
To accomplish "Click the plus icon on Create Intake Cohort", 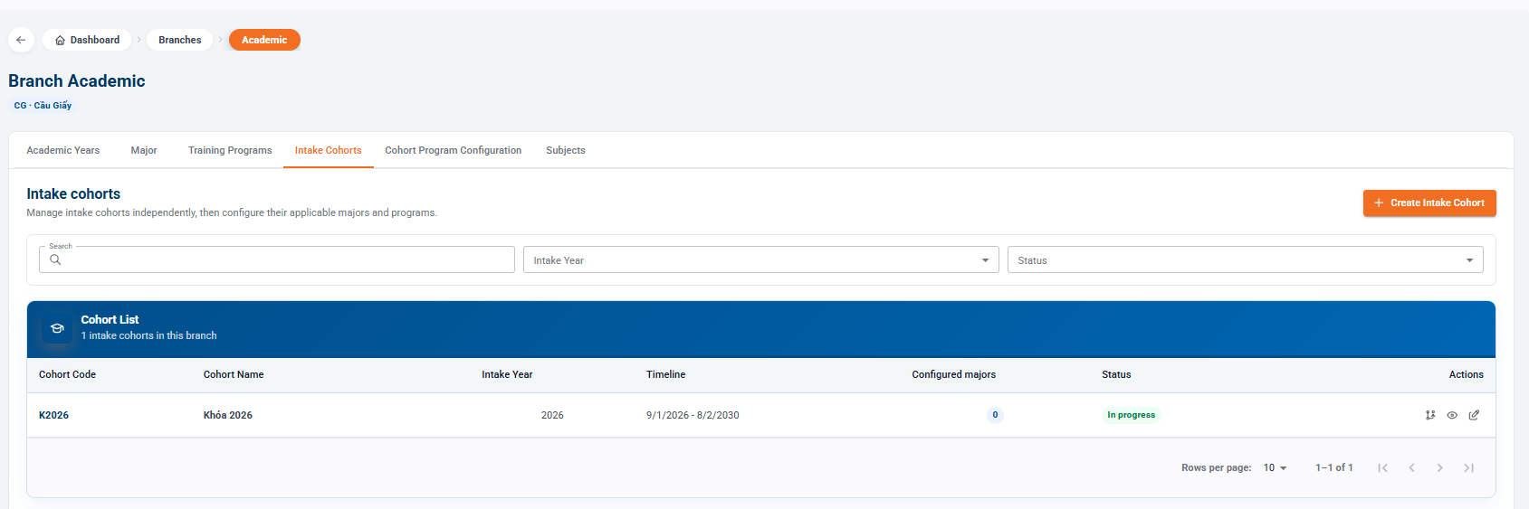I will point(1379,203).
